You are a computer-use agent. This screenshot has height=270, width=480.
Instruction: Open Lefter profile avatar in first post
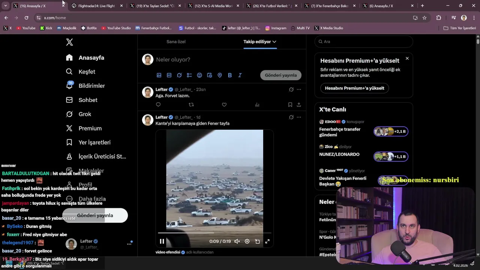pyautogui.click(x=148, y=92)
